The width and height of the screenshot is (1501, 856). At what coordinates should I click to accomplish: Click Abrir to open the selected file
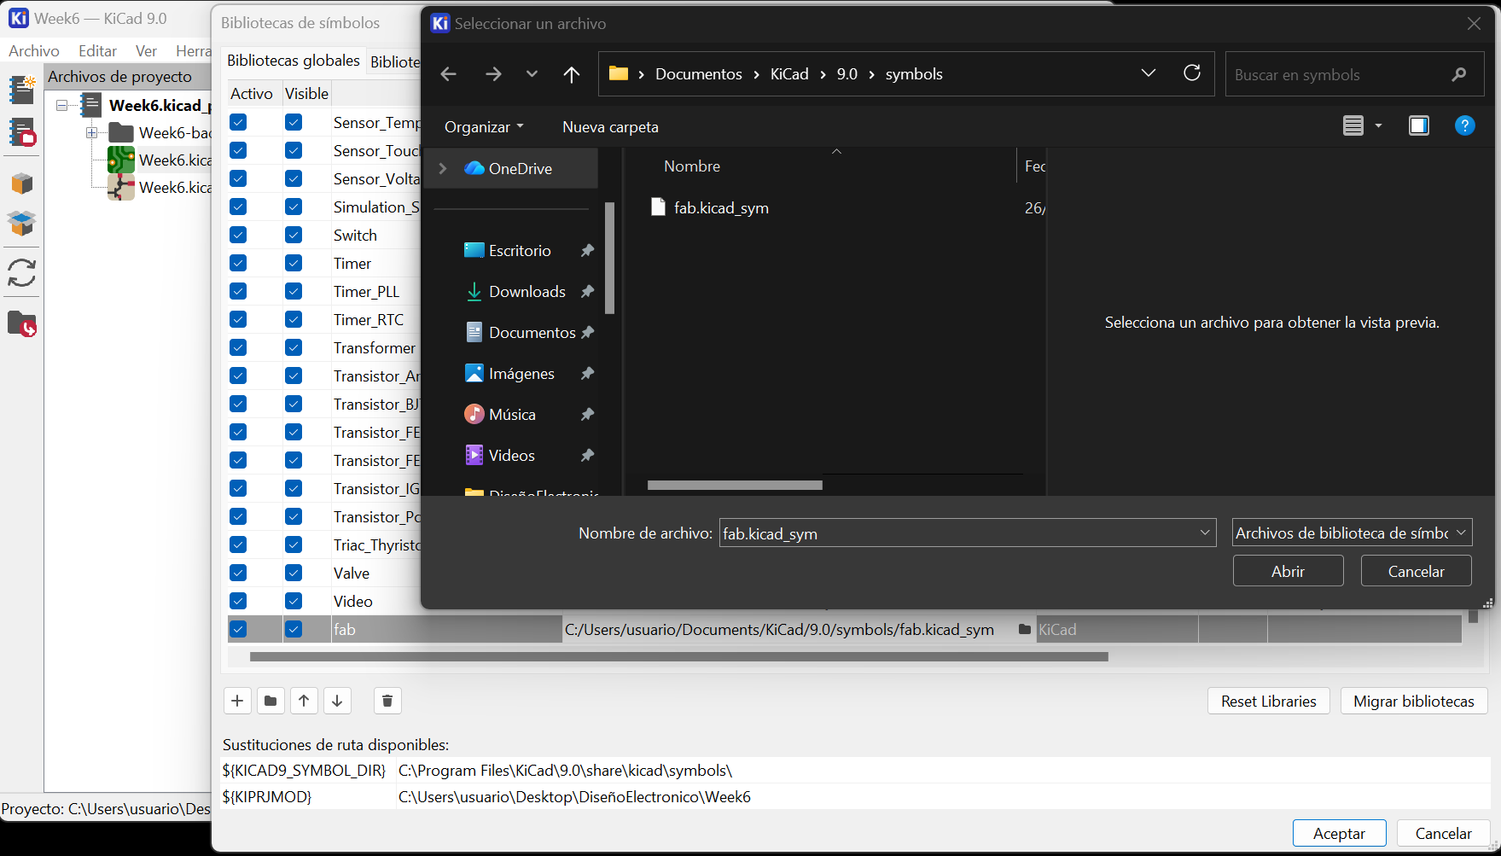coord(1289,571)
